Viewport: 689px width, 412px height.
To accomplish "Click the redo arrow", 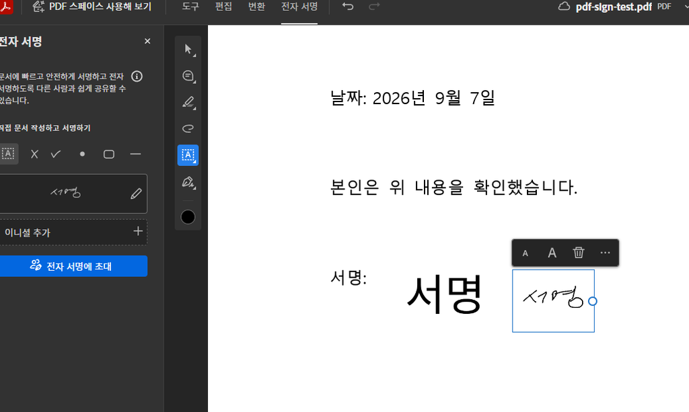I will tap(374, 7).
